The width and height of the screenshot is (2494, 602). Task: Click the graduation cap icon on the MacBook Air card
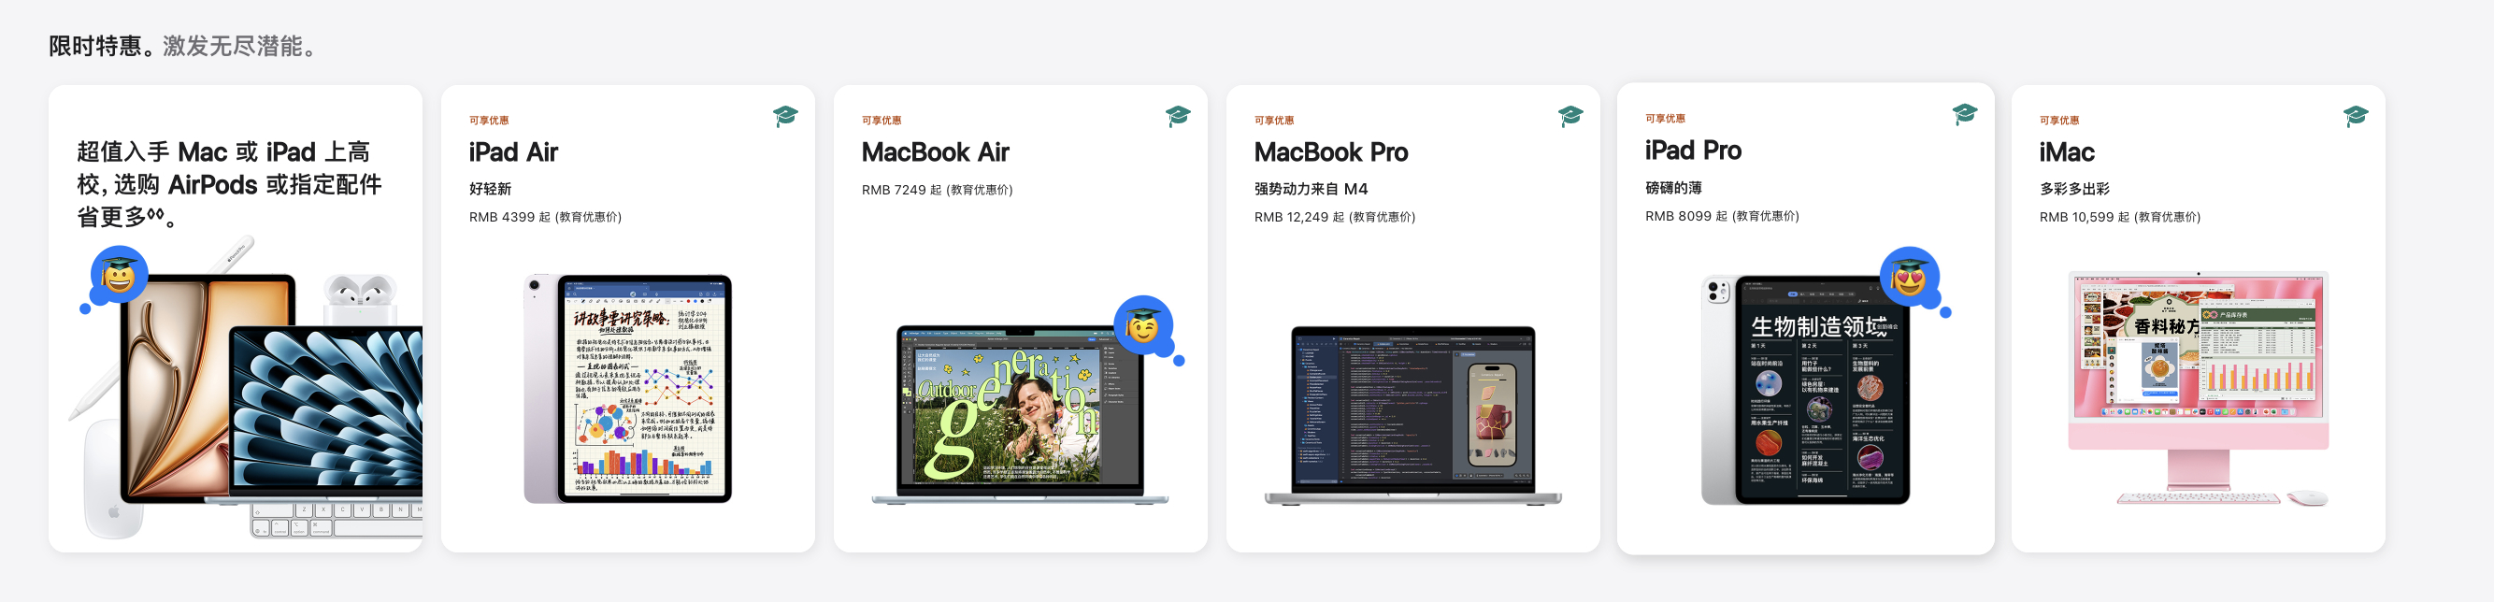[1177, 117]
